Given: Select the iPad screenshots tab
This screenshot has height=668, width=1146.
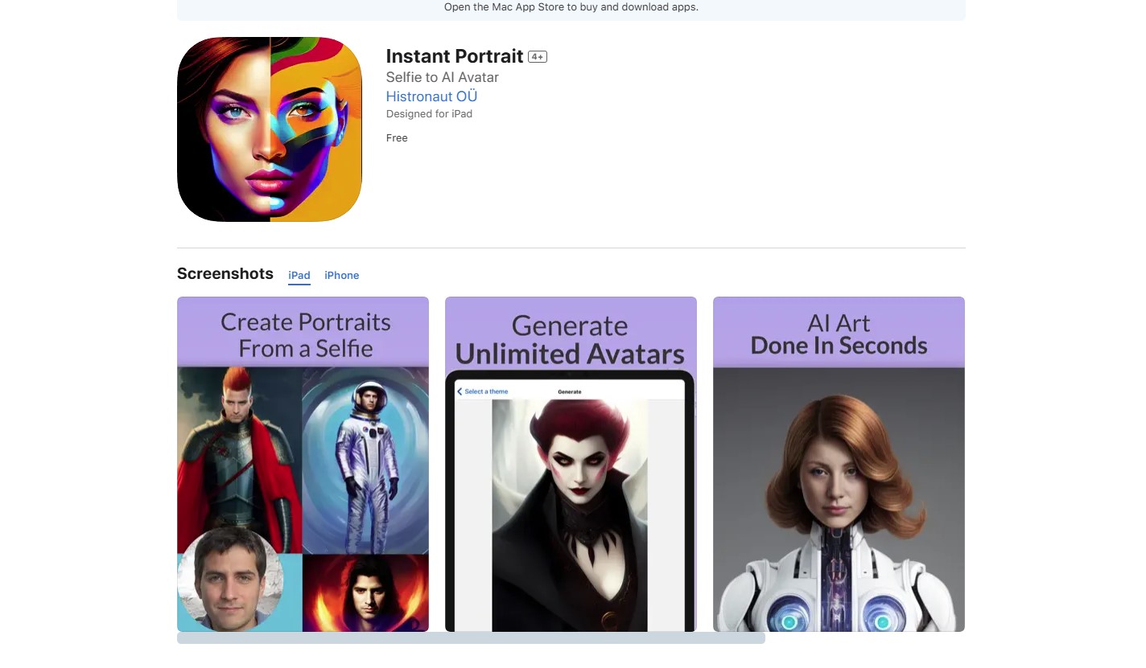Looking at the screenshot, I should pos(299,275).
